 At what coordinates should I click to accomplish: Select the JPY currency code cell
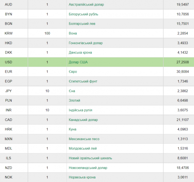[14, 91]
